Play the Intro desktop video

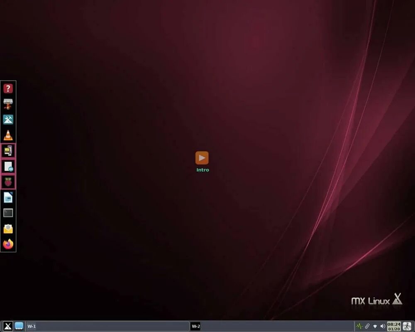(202, 157)
